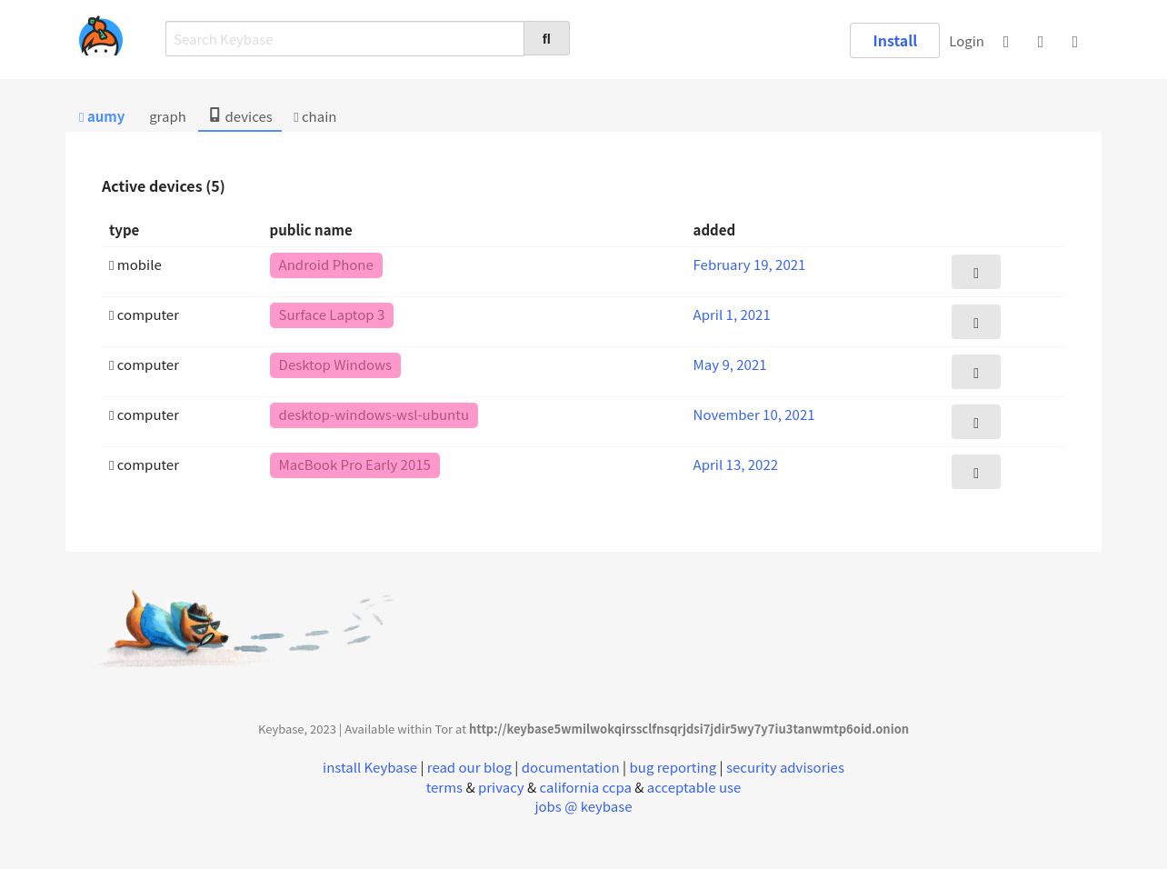Image resolution: width=1167 pixels, height=869 pixels.
Task: Switch to the graph tab
Action: click(x=167, y=116)
